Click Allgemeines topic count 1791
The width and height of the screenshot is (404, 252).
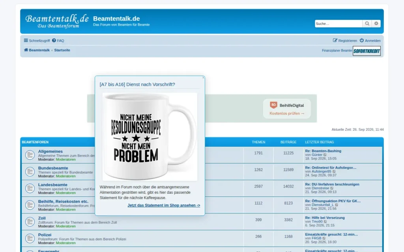[x=258, y=153]
